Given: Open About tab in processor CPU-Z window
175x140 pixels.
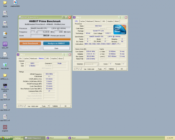Looking at the screenshot, I should pyautogui.click(x=117, y=21).
